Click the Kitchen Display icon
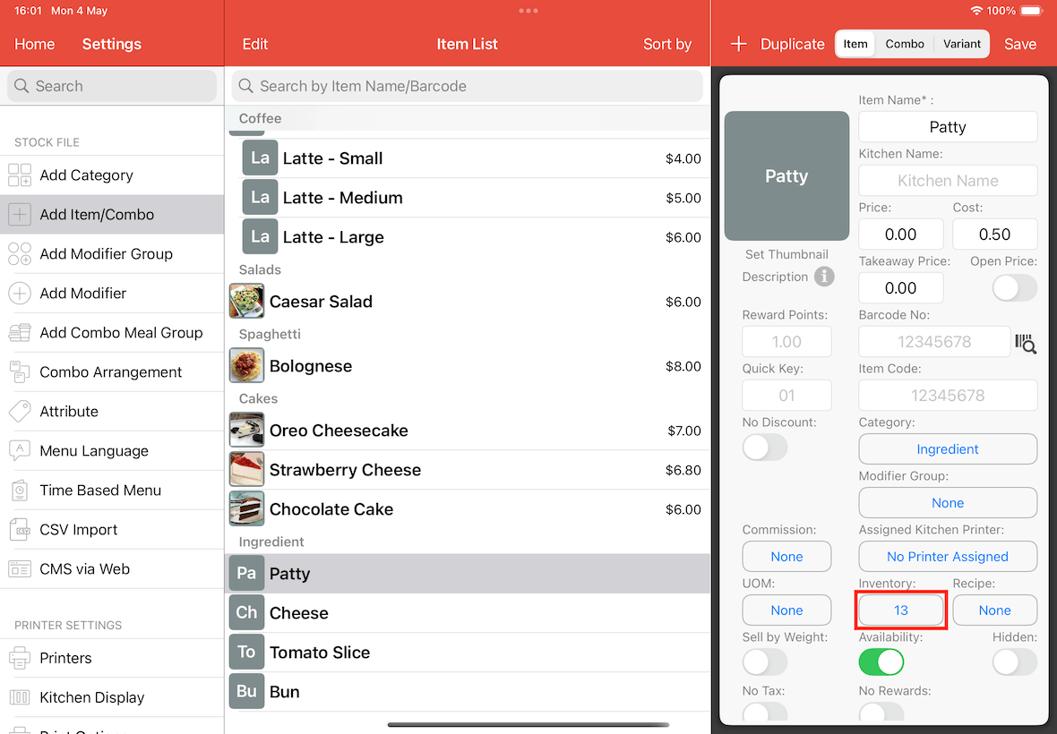The width and height of the screenshot is (1057, 734). (x=20, y=697)
